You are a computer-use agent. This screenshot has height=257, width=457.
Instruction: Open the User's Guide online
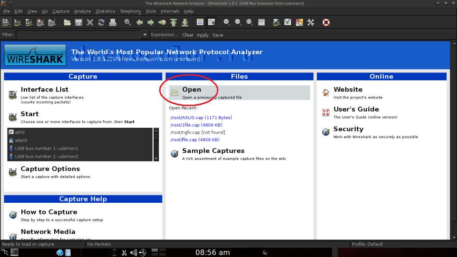(356, 109)
